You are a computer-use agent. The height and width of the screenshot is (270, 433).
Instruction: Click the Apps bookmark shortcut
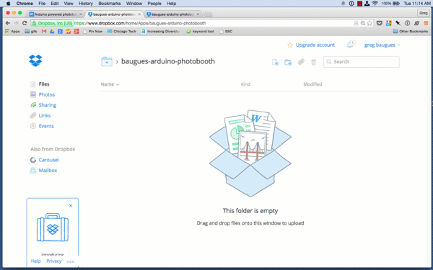(x=12, y=32)
